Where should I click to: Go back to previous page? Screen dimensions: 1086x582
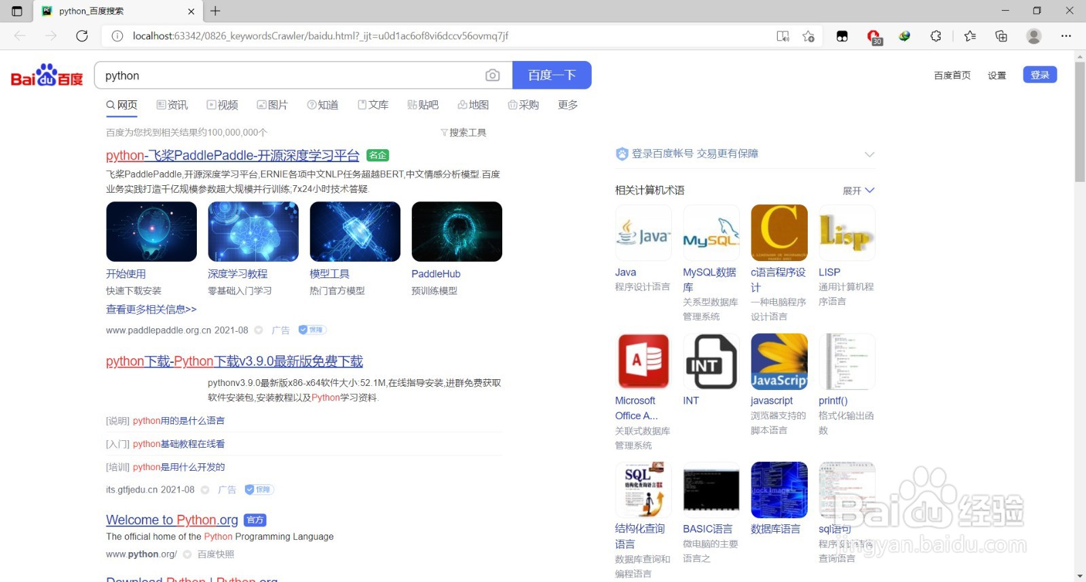20,36
